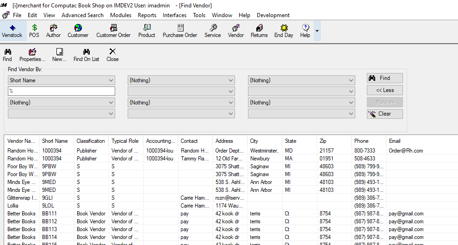Image resolution: width=458 pixels, height=245 pixels.
Task: Click the Order Dept... address cell
Action: 229,151
